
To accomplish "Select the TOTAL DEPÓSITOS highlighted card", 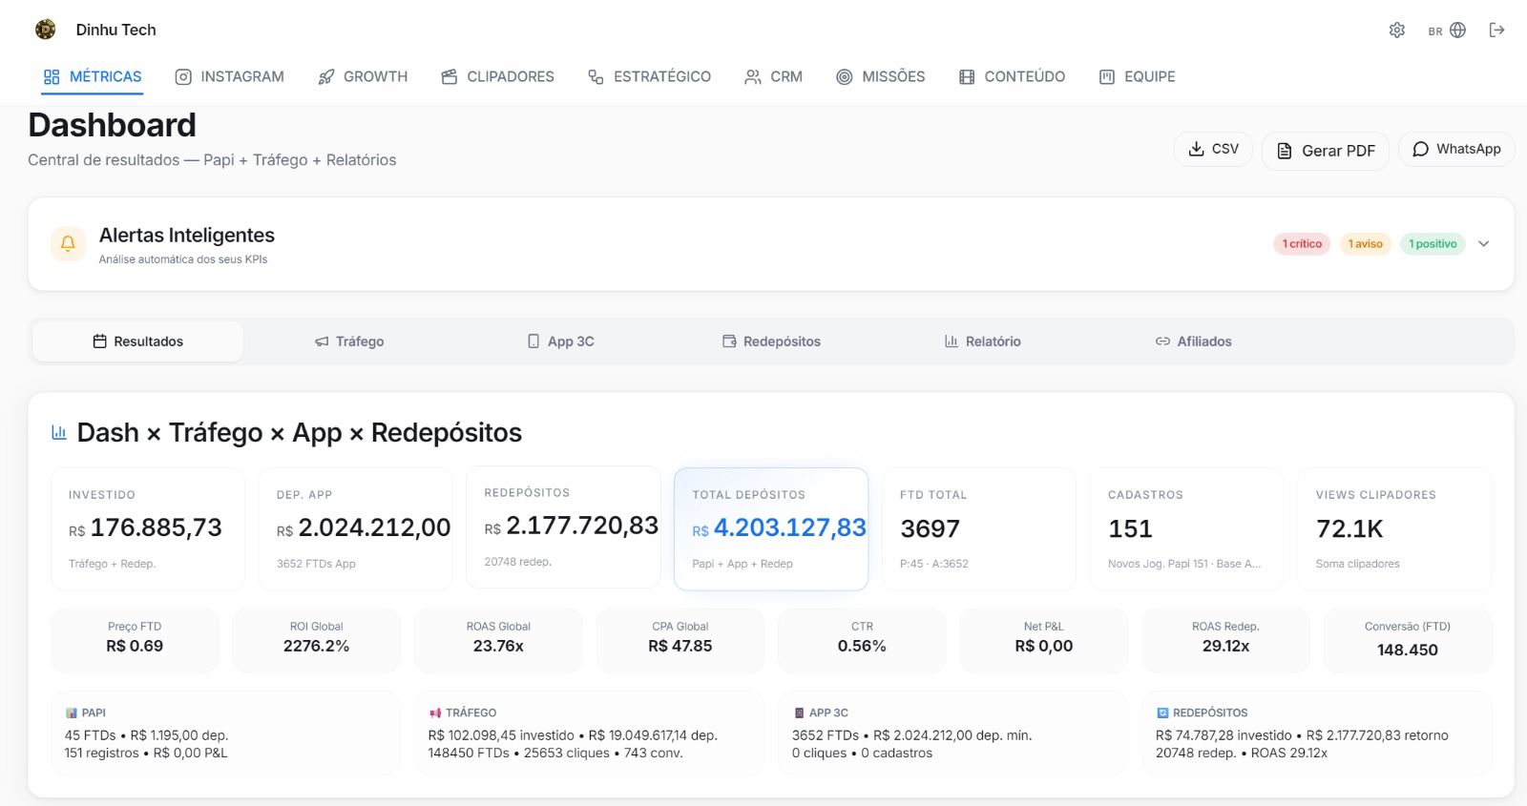I will click(771, 528).
